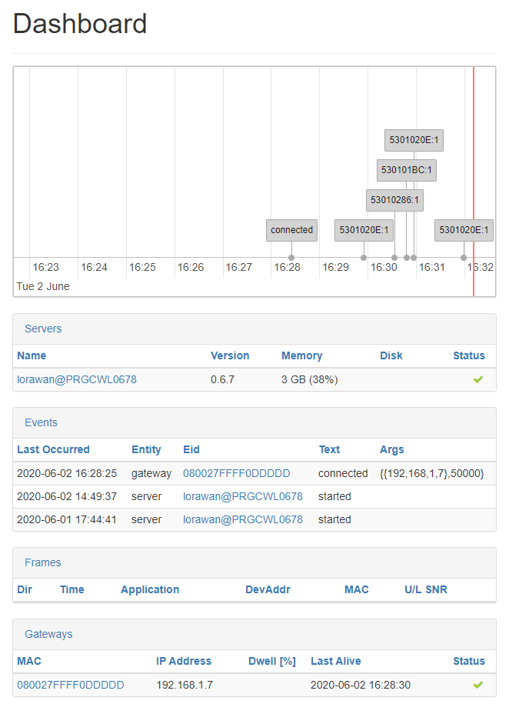Select the 530101BC:1 timeline label
Image resolution: width=509 pixels, height=704 pixels.
click(x=407, y=170)
